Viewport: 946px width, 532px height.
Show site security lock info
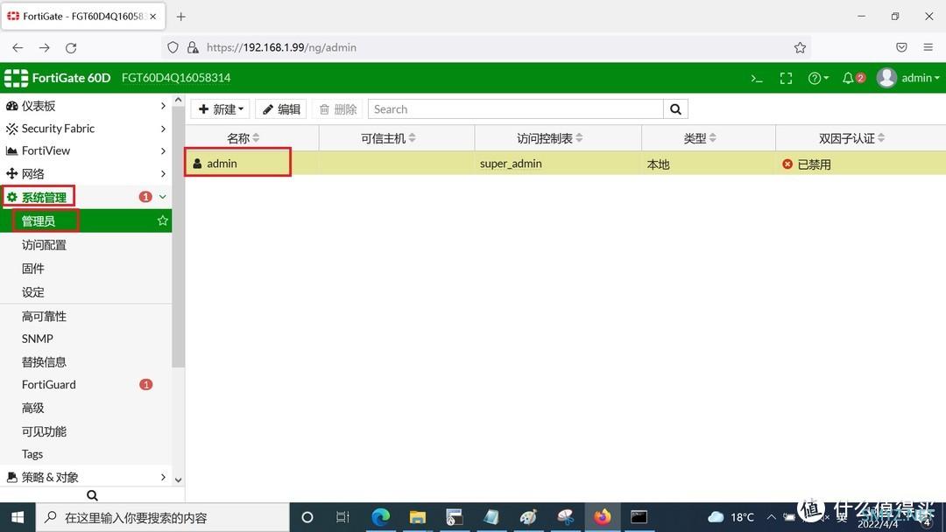coord(193,47)
